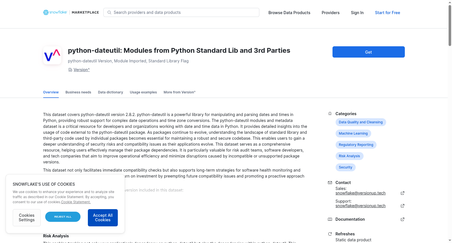Click the product title python-dateutil heading
The image size is (452, 243).
click(179, 51)
